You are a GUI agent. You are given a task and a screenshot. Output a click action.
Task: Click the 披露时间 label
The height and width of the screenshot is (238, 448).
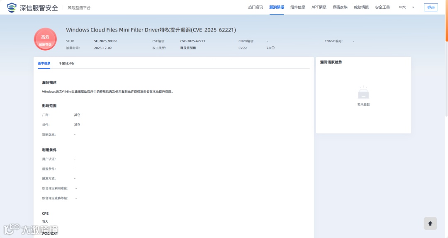coord(73,48)
